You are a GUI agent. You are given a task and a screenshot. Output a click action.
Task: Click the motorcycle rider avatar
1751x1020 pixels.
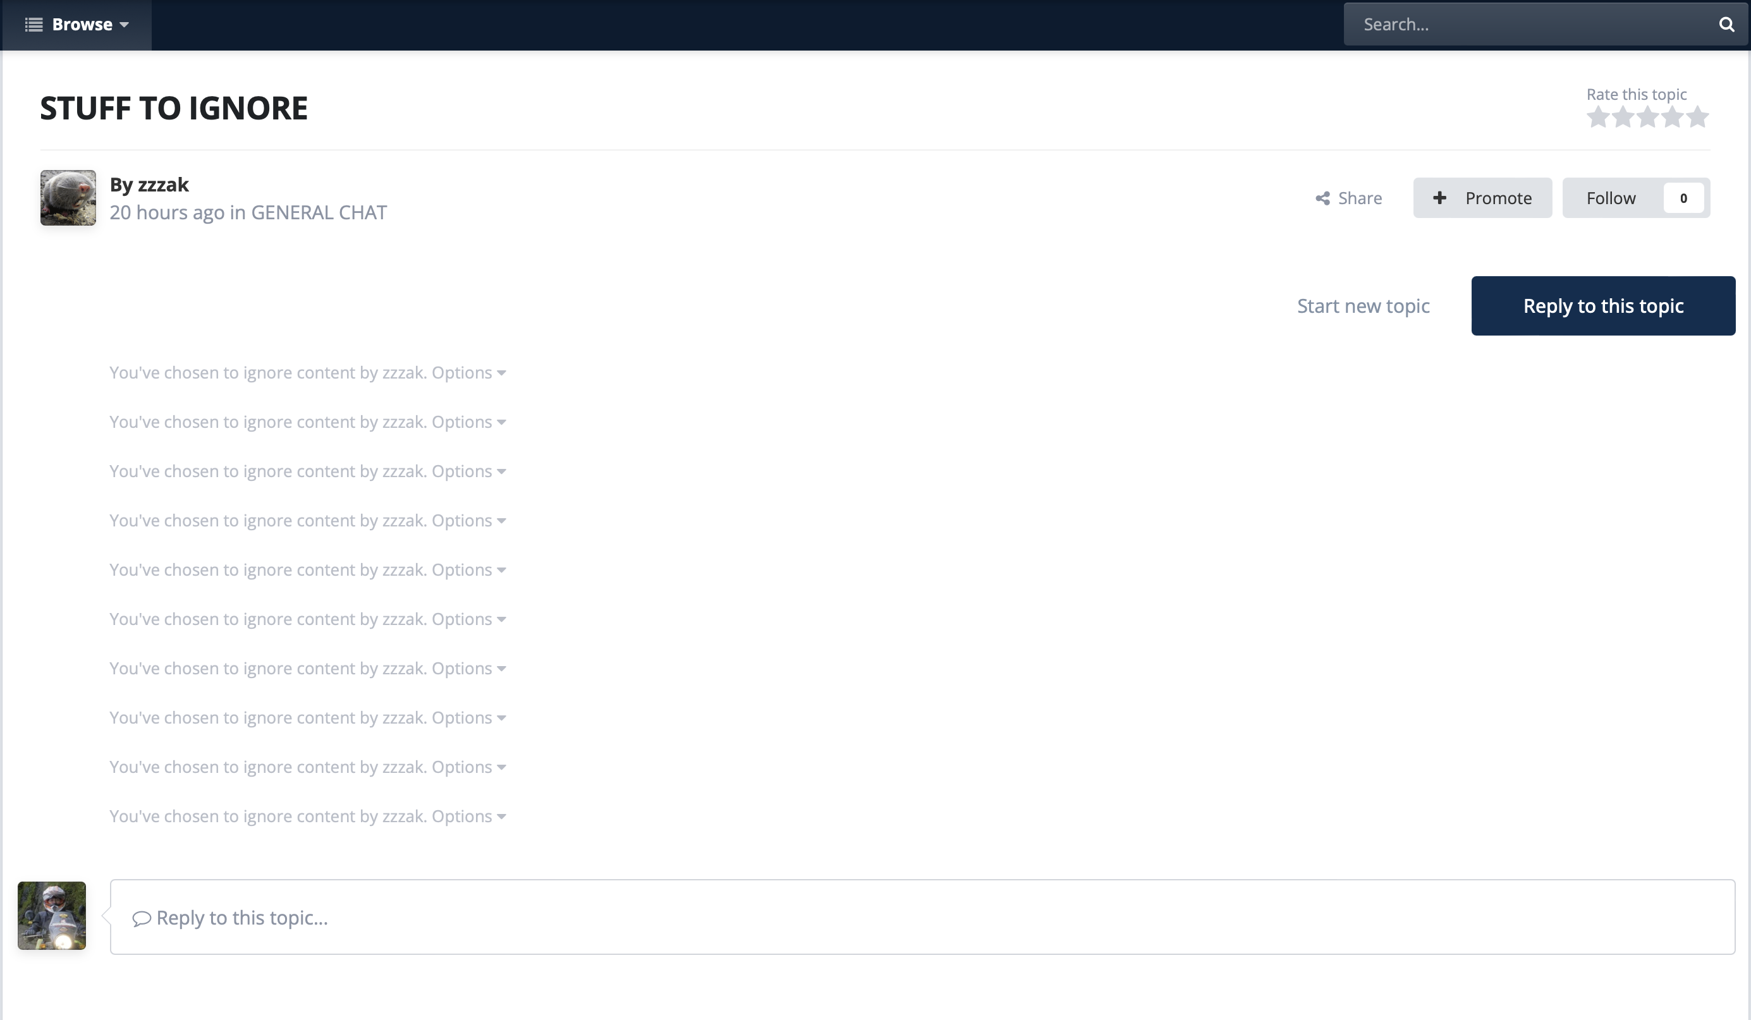pos(52,916)
